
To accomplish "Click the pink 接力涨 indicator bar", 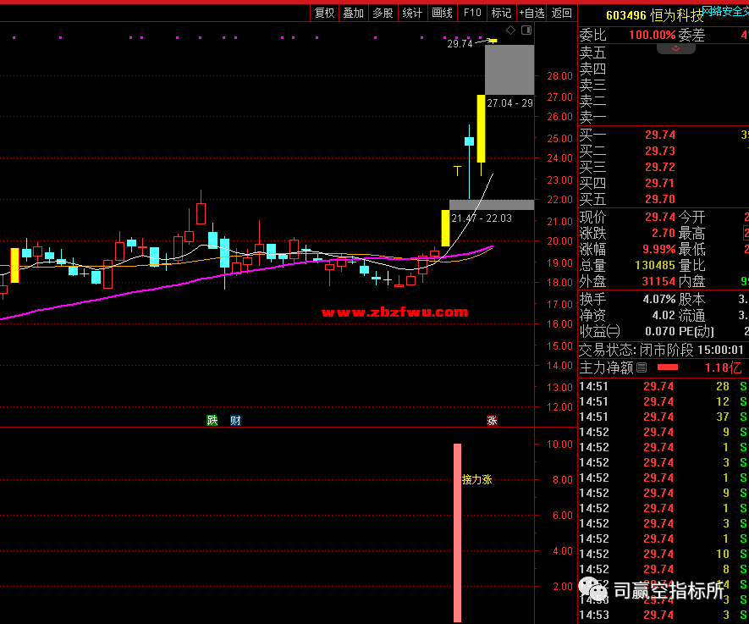I will (457, 533).
